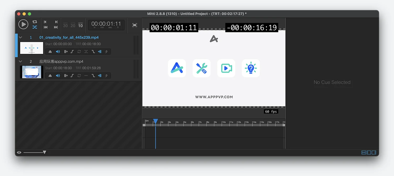The height and width of the screenshot is (176, 394).
Task: Click the GOTO 20 button
Action: pos(73,25)
